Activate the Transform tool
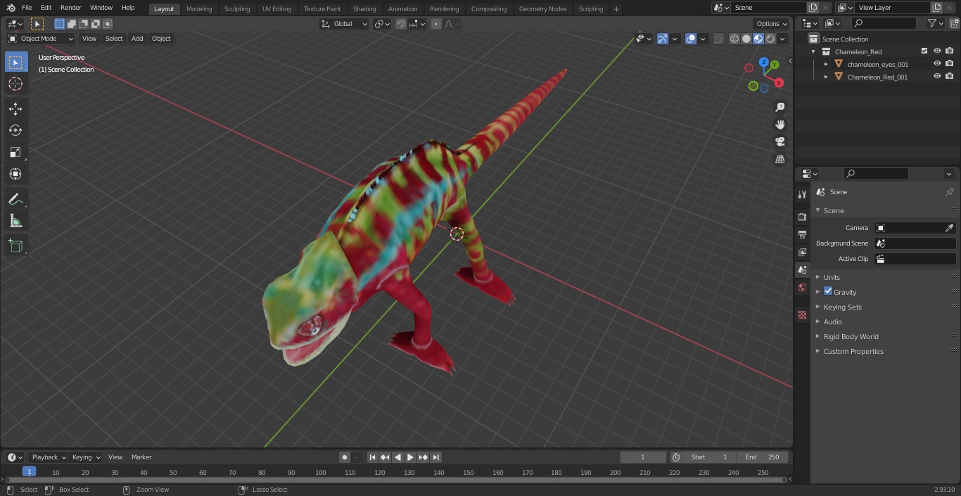This screenshot has height=496, width=961. [x=15, y=174]
